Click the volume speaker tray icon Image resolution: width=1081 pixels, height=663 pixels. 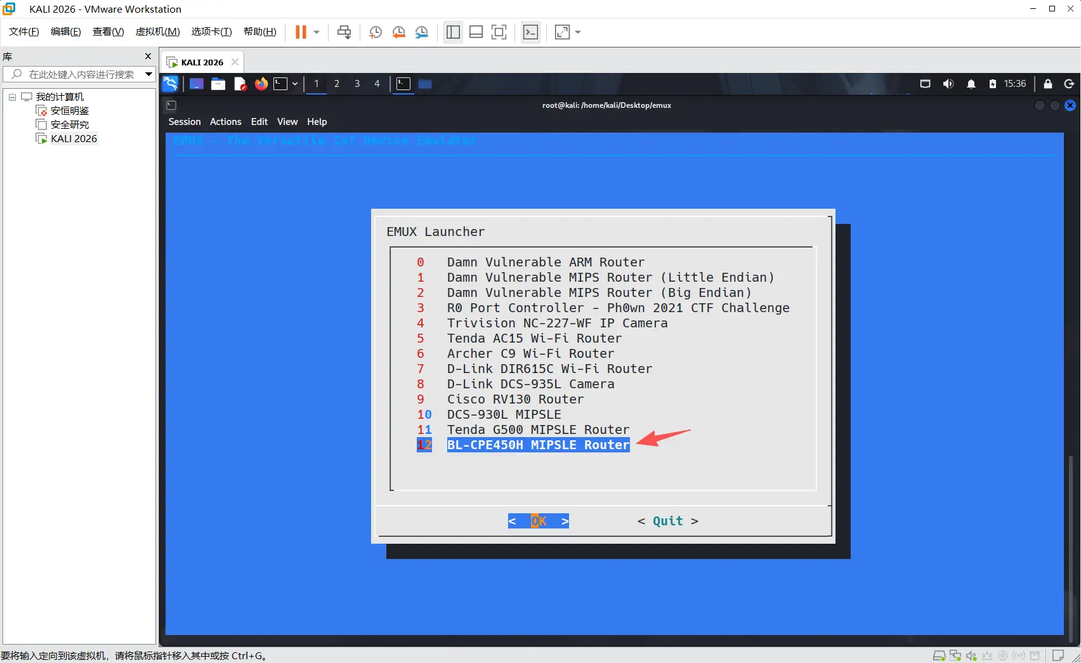tap(948, 84)
